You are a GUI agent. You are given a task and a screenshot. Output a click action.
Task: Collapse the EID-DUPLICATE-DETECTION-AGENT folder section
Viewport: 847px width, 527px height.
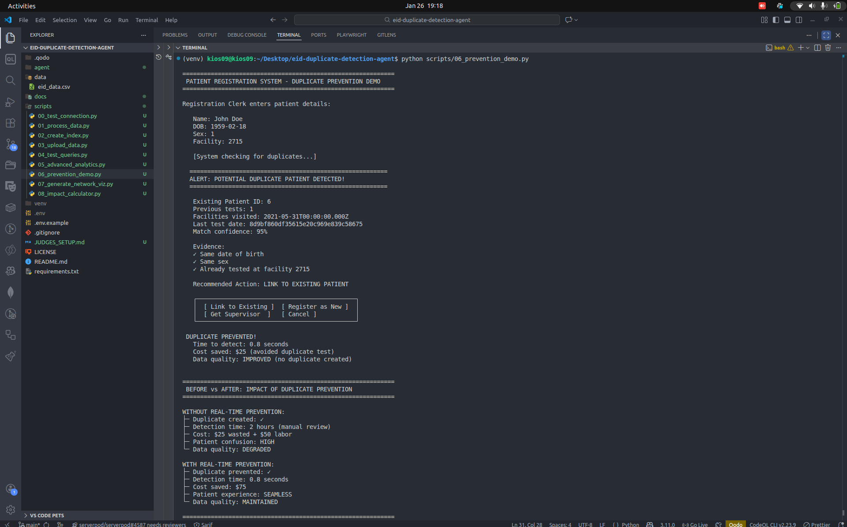72,48
